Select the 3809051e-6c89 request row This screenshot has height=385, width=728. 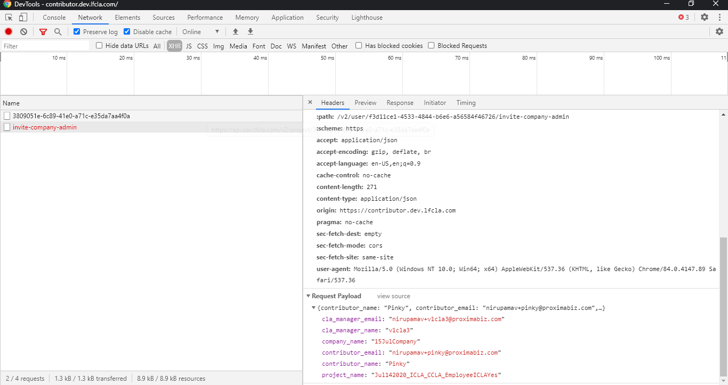point(151,116)
